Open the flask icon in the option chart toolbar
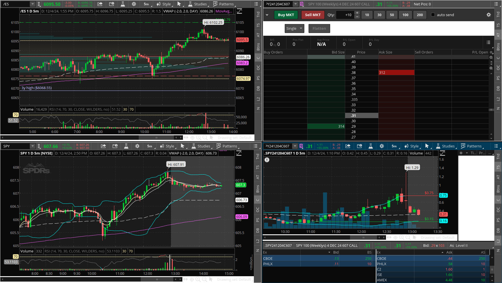 (370, 146)
